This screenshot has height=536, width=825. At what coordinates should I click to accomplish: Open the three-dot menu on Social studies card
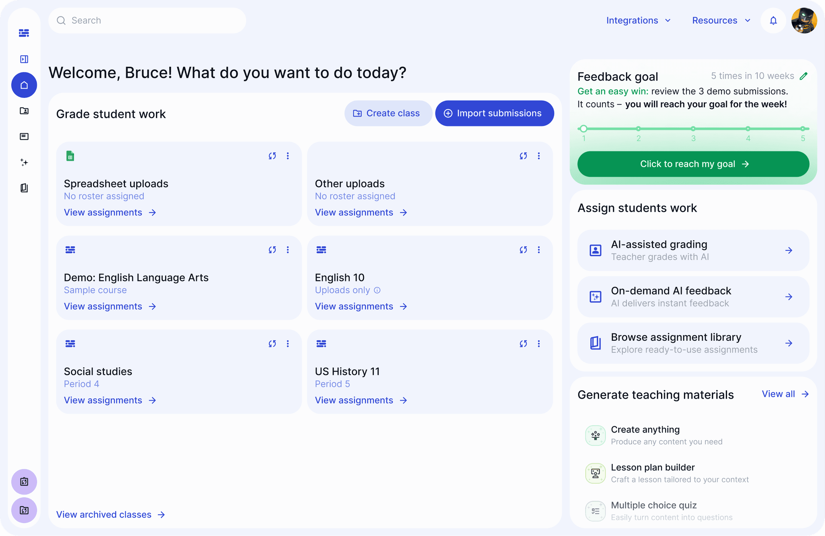coord(288,344)
